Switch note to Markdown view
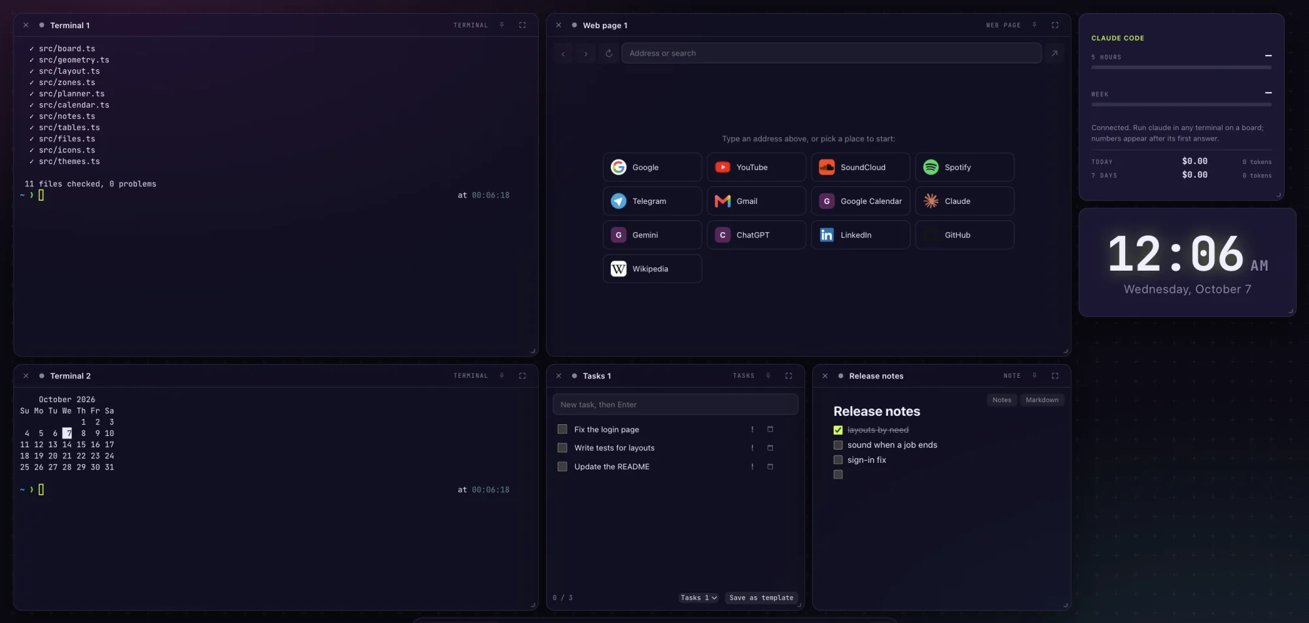 tap(1041, 400)
